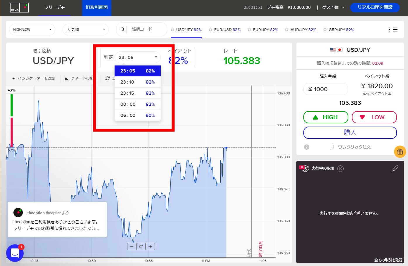
Task: Click the theoption avatar in message
Action: tap(18, 213)
